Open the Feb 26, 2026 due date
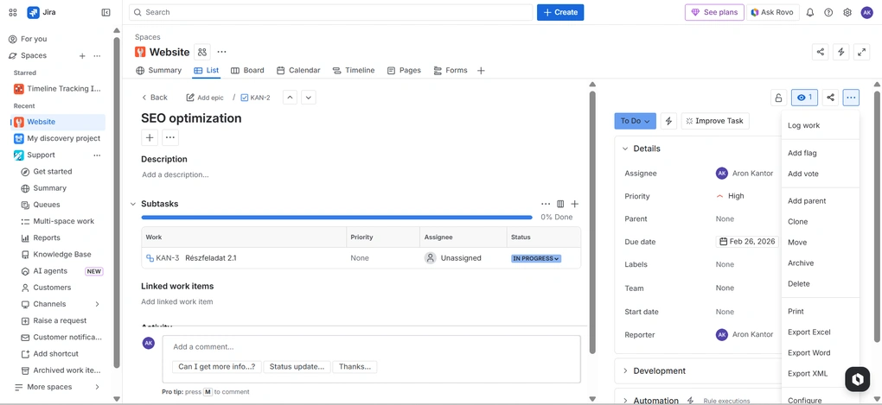Screen dimensions: 882x405 pos(748,242)
